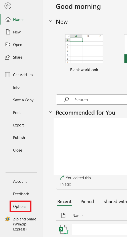Viewport: 127px width, 237px height.
Task: Select Save a Copy
Action: (23, 100)
